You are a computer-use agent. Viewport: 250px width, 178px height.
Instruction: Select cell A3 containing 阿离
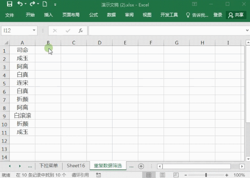22,67
